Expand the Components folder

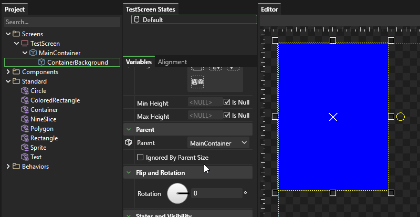point(8,72)
